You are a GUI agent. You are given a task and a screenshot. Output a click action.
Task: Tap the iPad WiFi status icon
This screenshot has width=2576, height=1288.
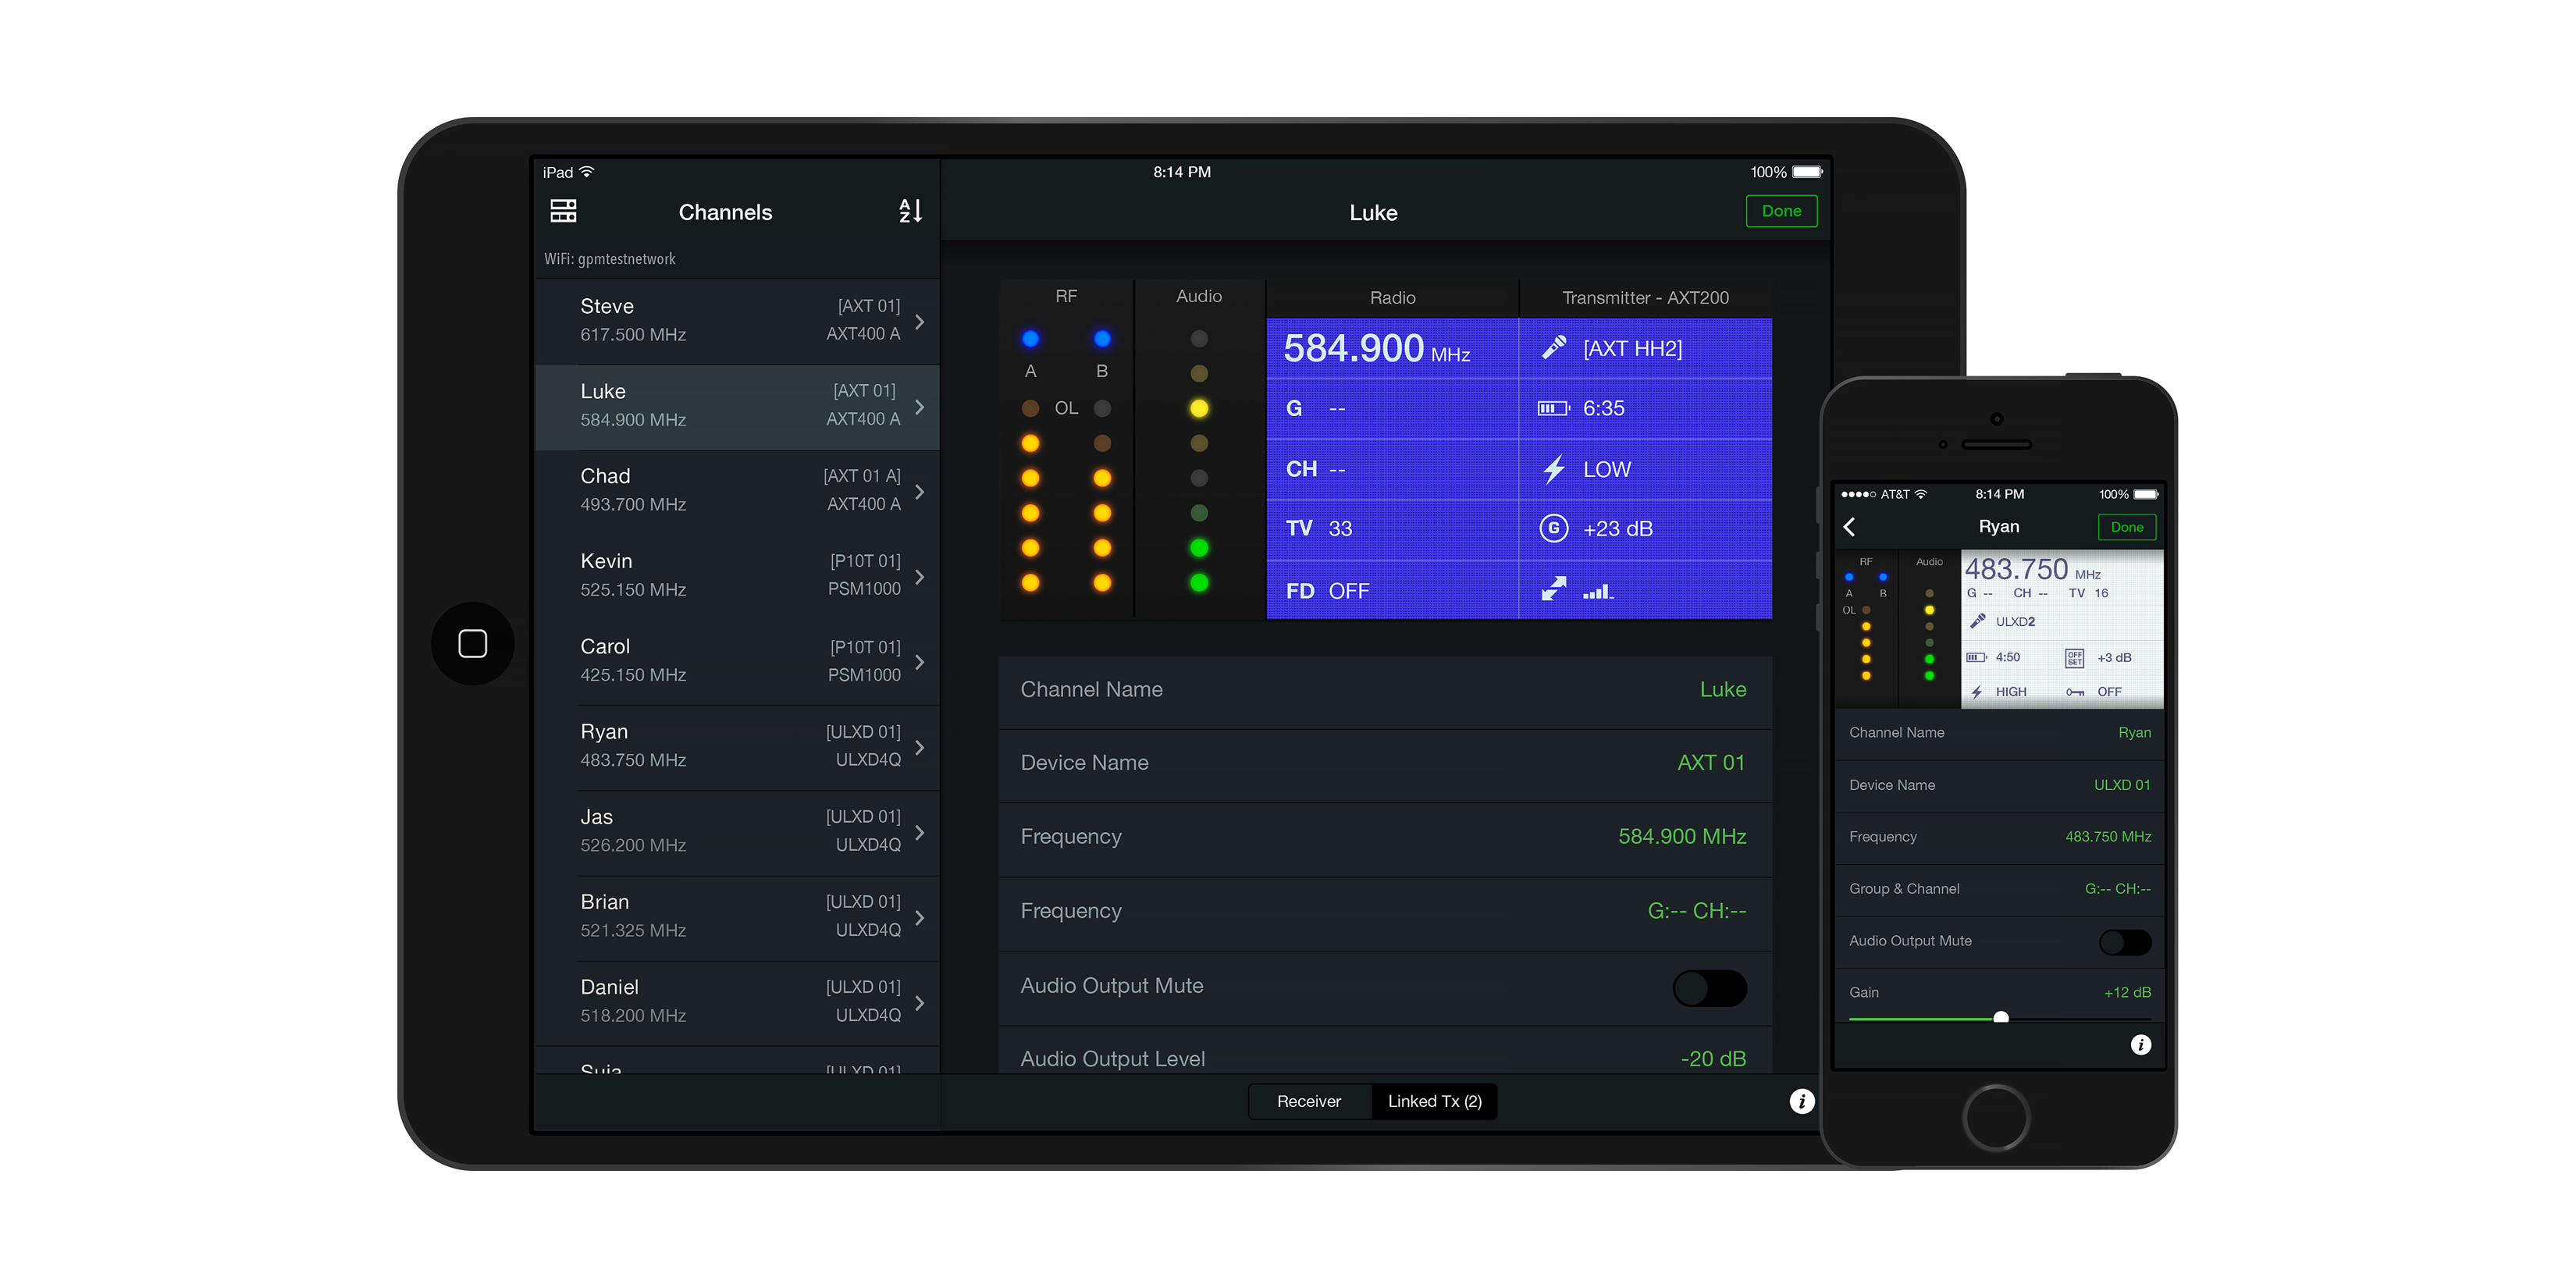(x=588, y=172)
